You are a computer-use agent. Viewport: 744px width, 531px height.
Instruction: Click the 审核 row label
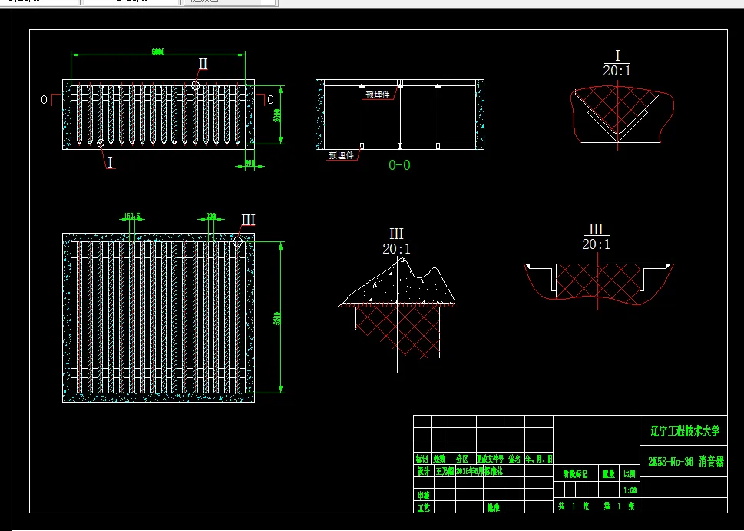coord(423,495)
